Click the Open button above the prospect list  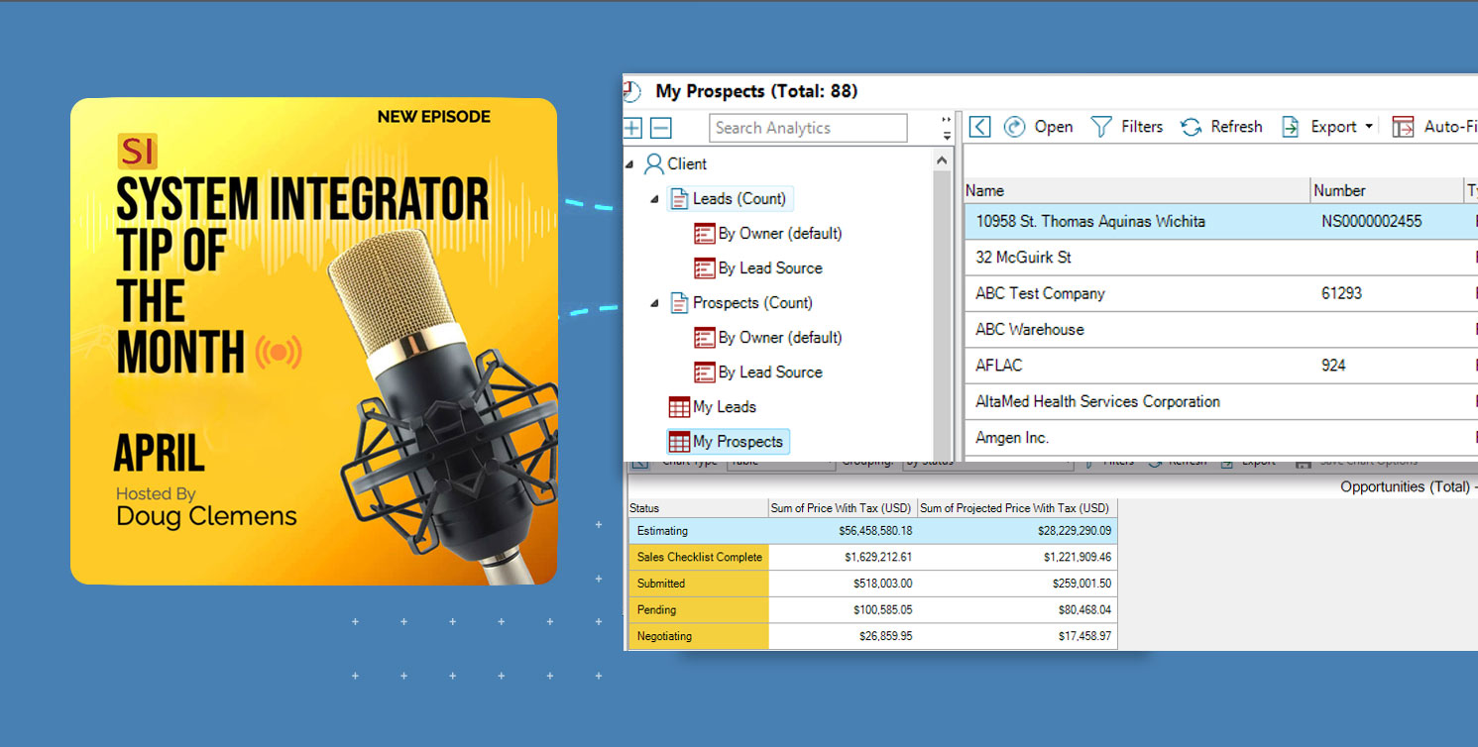coord(1039,126)
